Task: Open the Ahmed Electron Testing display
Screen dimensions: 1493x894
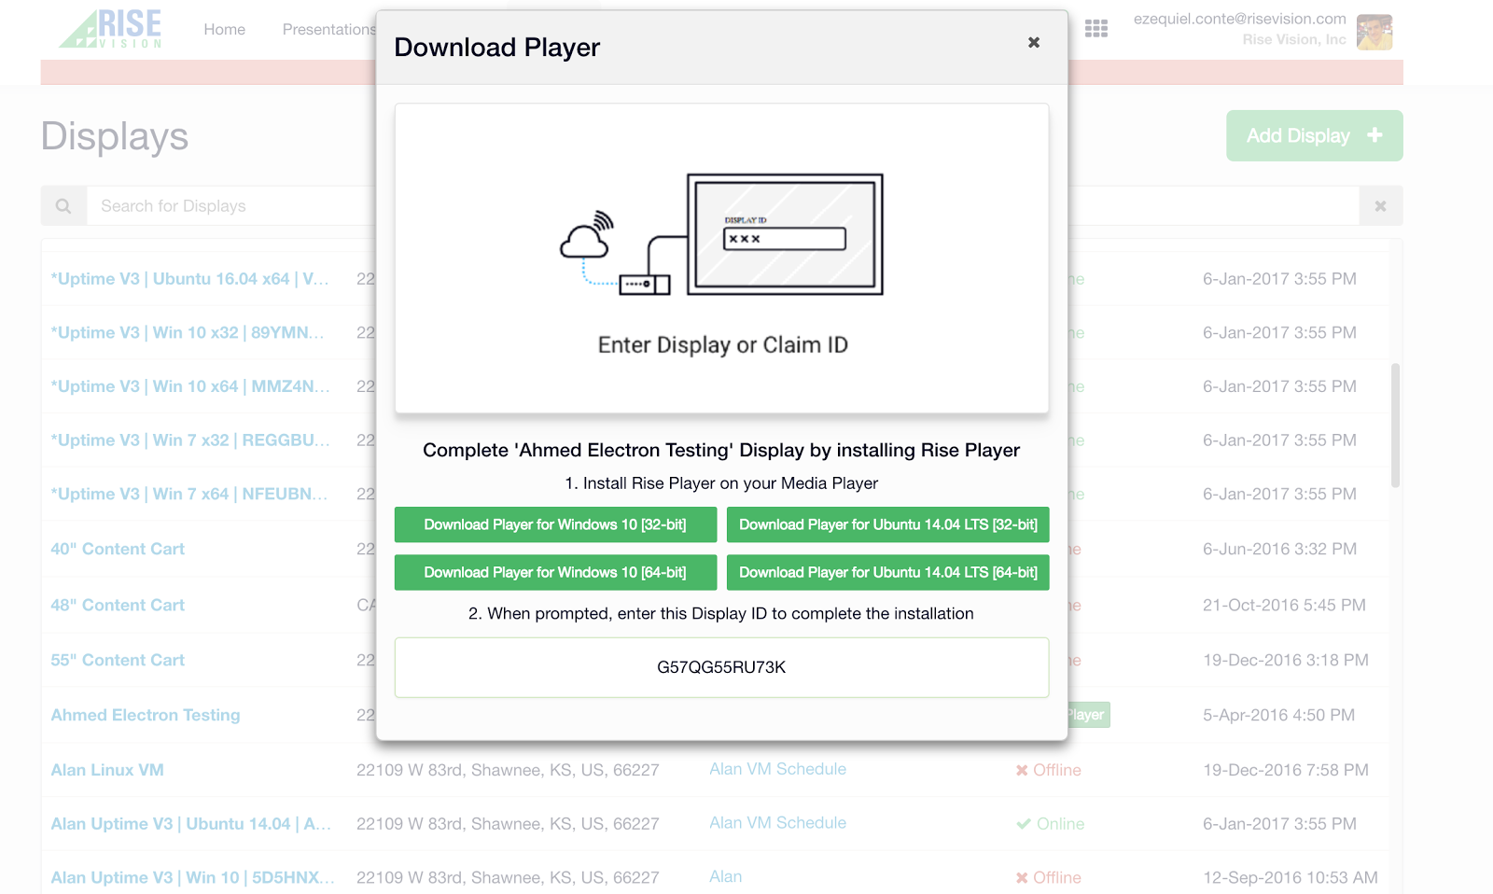Action: [146, 716]
